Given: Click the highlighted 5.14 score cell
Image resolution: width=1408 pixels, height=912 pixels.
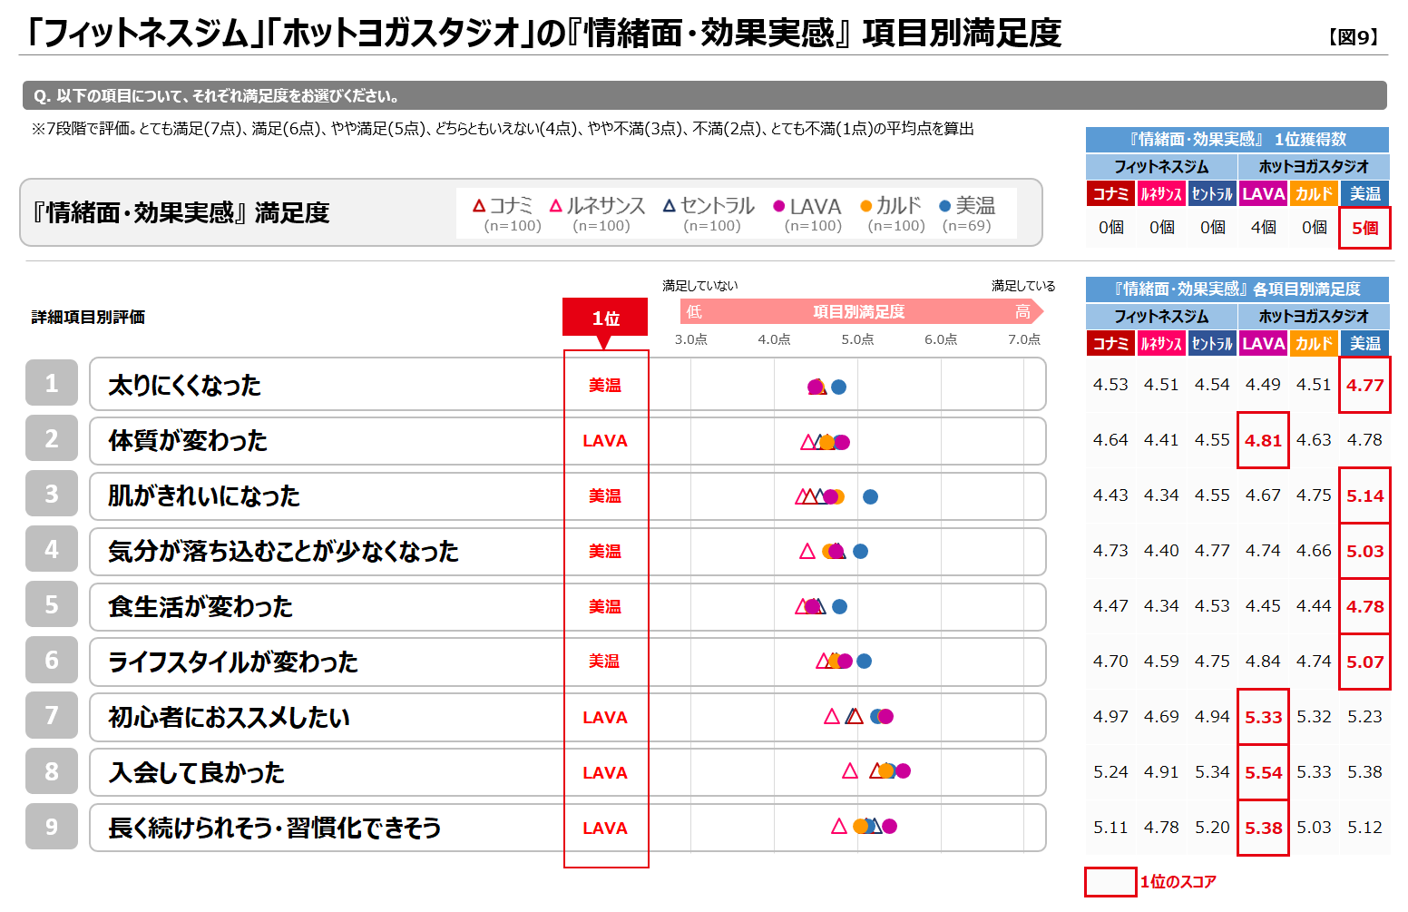Looking at the screenshot, I should click(x=1364, y=495).
